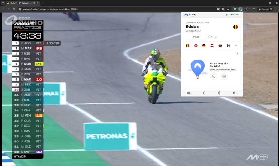Image resolution: width=279 pixels, height=166 pixels.
Task: Click the J ZAR PIT row
Action: (x=28, y=90)
